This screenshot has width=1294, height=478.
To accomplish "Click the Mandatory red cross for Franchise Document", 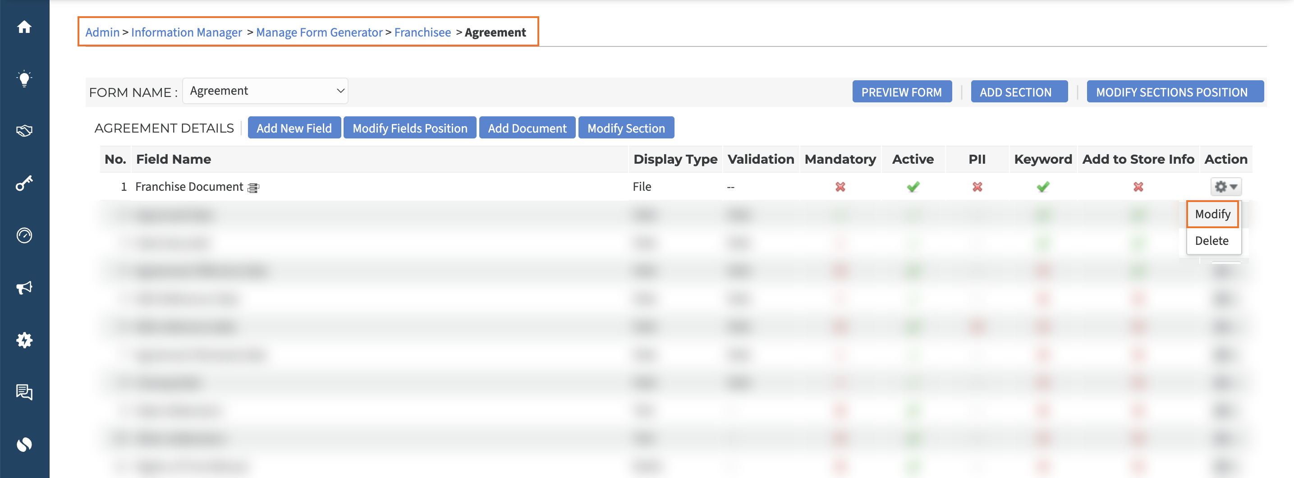I will point(840,187).
